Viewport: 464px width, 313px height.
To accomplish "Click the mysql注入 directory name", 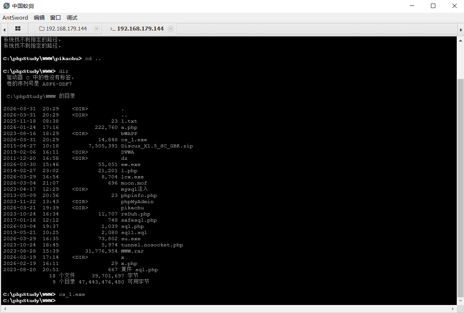I will coord(134,189).
